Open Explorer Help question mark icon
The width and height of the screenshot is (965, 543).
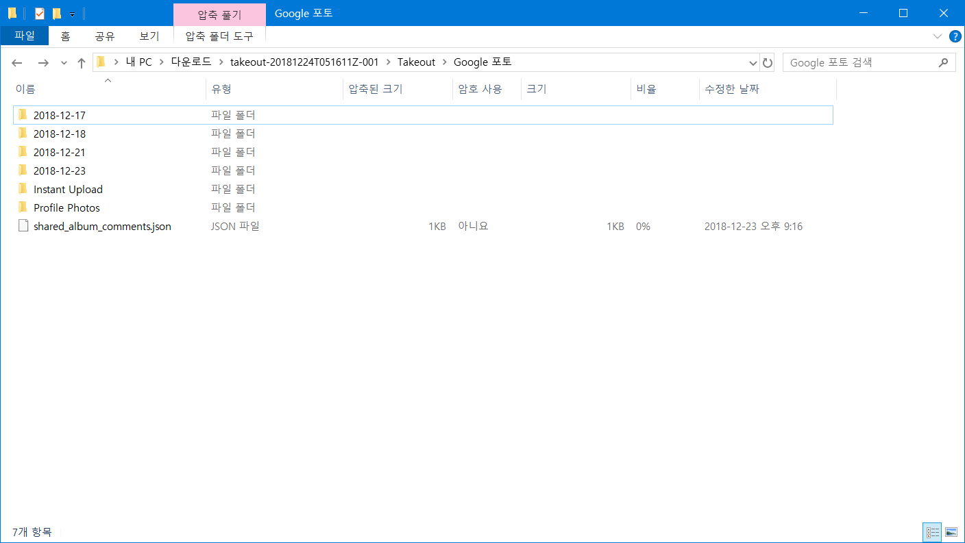pyautogui.click(x=955, y=36)
